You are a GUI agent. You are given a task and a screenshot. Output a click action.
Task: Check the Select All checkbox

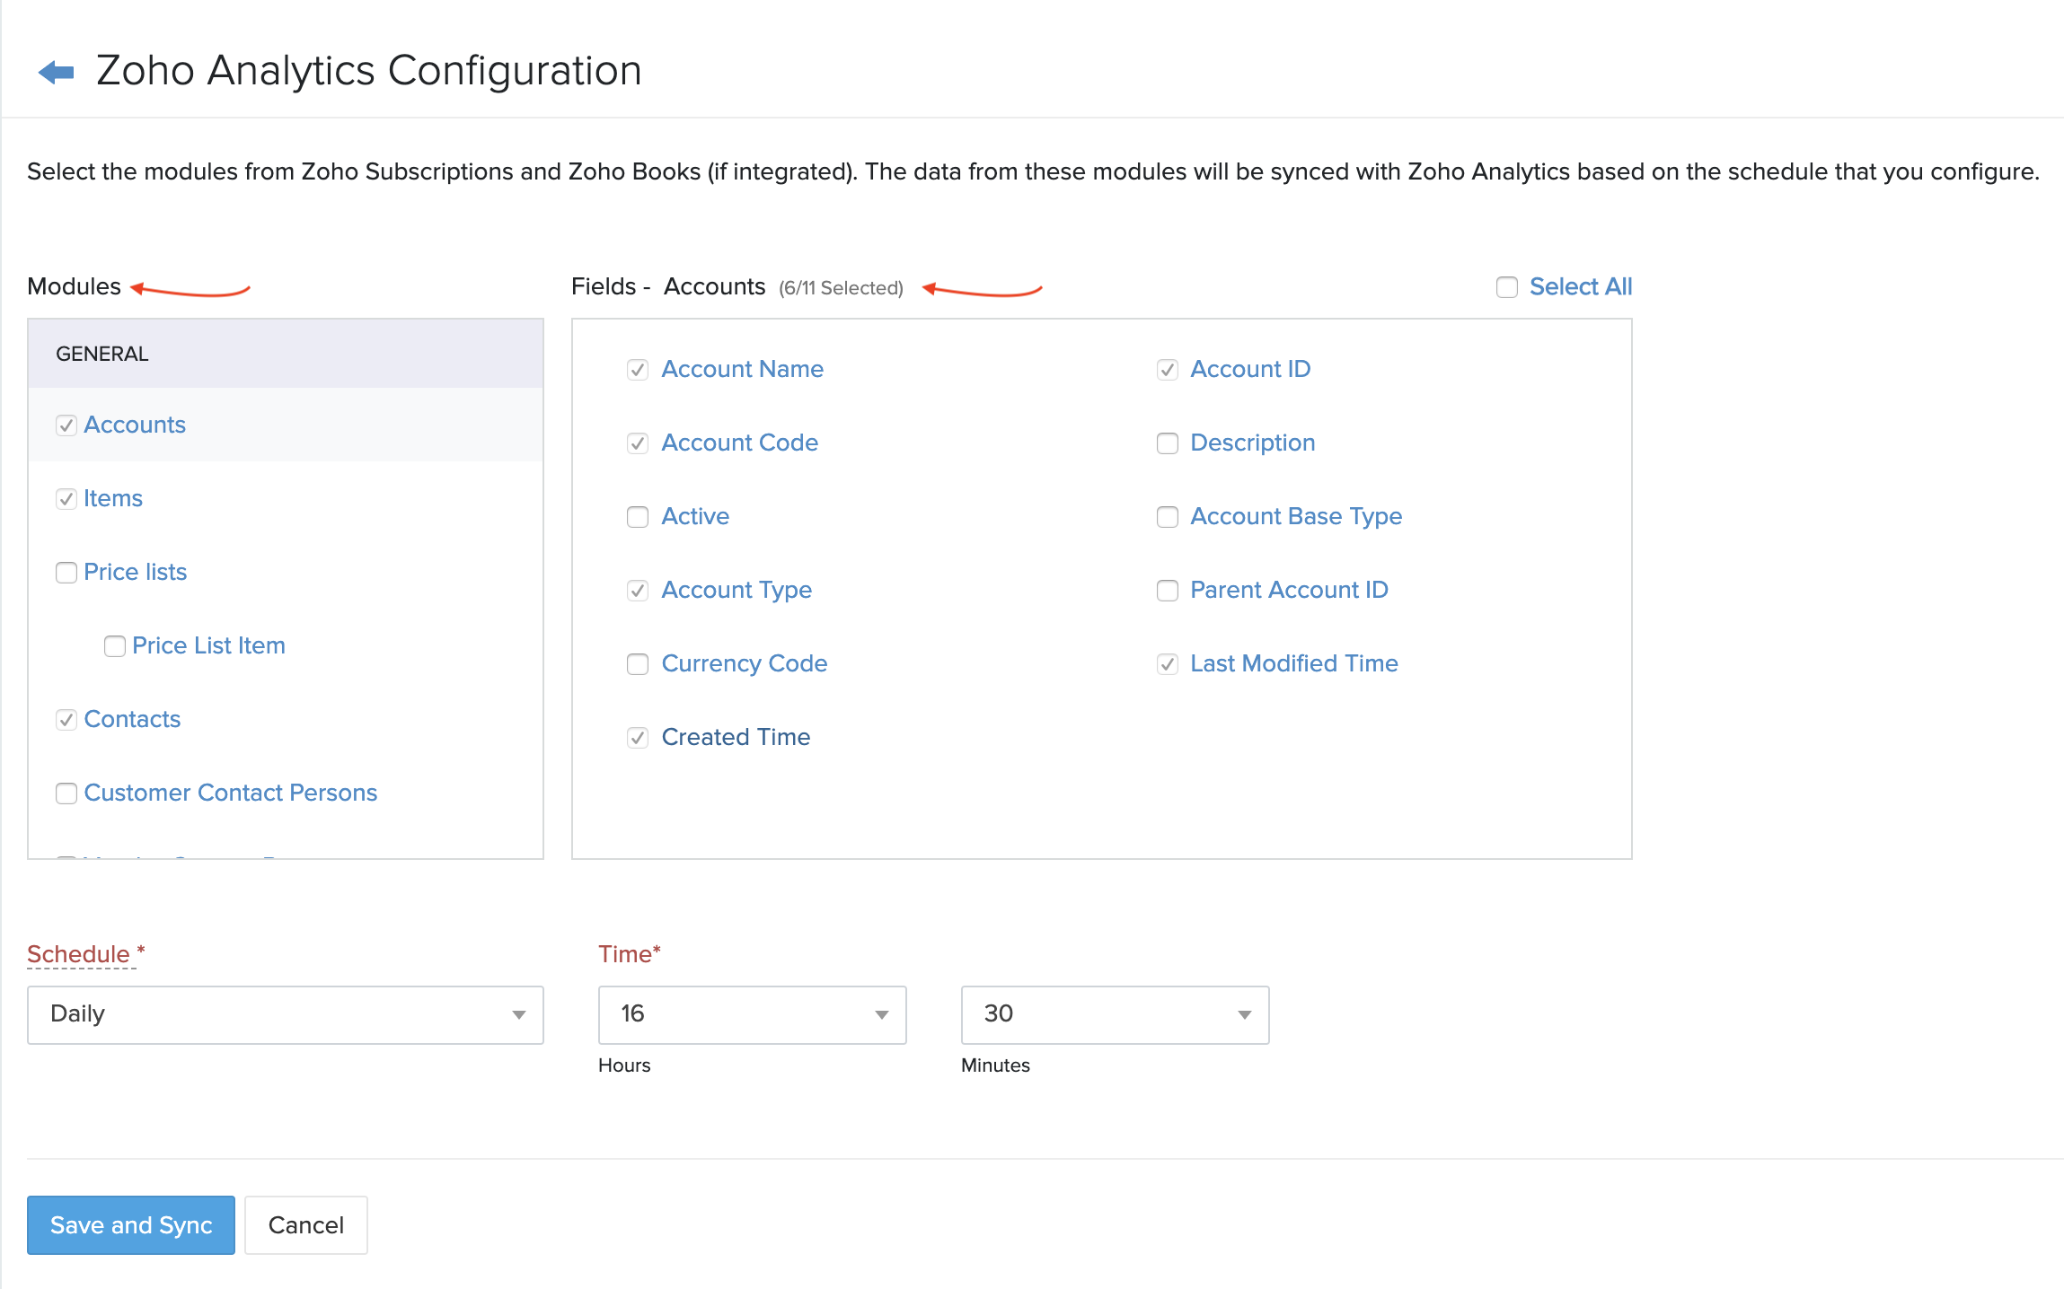pyautogui.click(x=1506, y=287)
